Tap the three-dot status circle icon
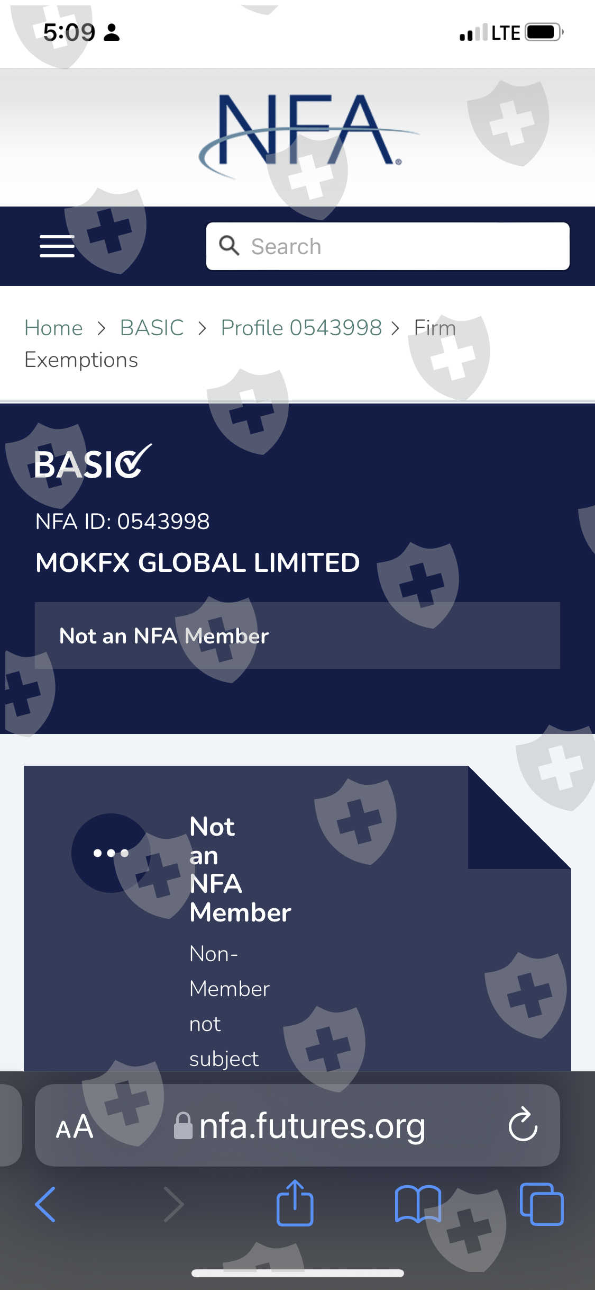Image resolution: width=595 pixels, height=1290 pixels. 111,853
